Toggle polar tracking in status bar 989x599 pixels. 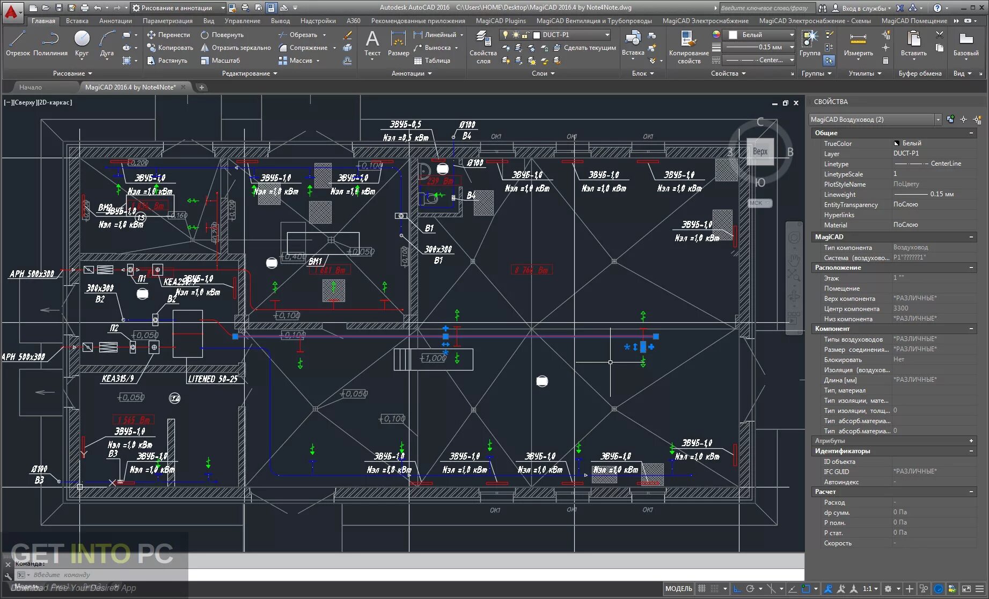click(x=750, y=588)
